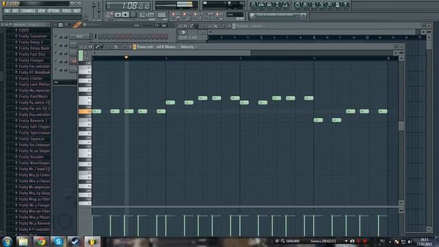
Task: Click the project info toolbar icon
Action: [337, 5]
